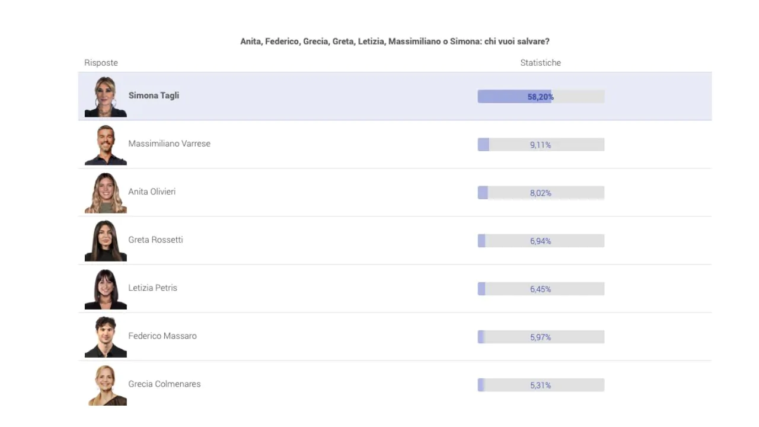
Task: Select the Simona Tagli name label
Action: point(154,95)
